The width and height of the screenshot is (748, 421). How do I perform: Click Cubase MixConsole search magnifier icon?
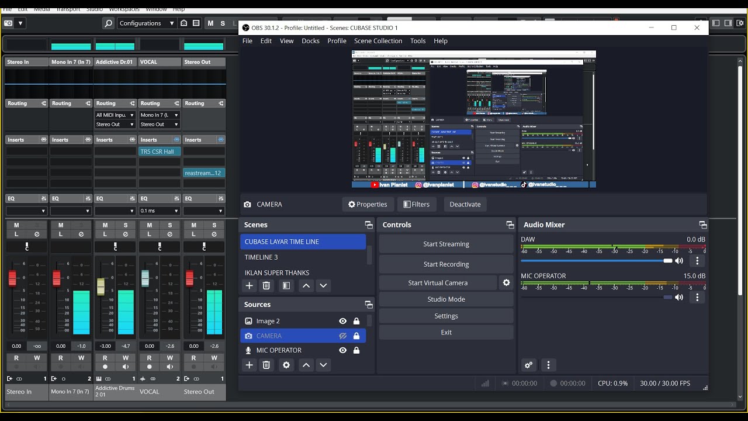[108, 23]
